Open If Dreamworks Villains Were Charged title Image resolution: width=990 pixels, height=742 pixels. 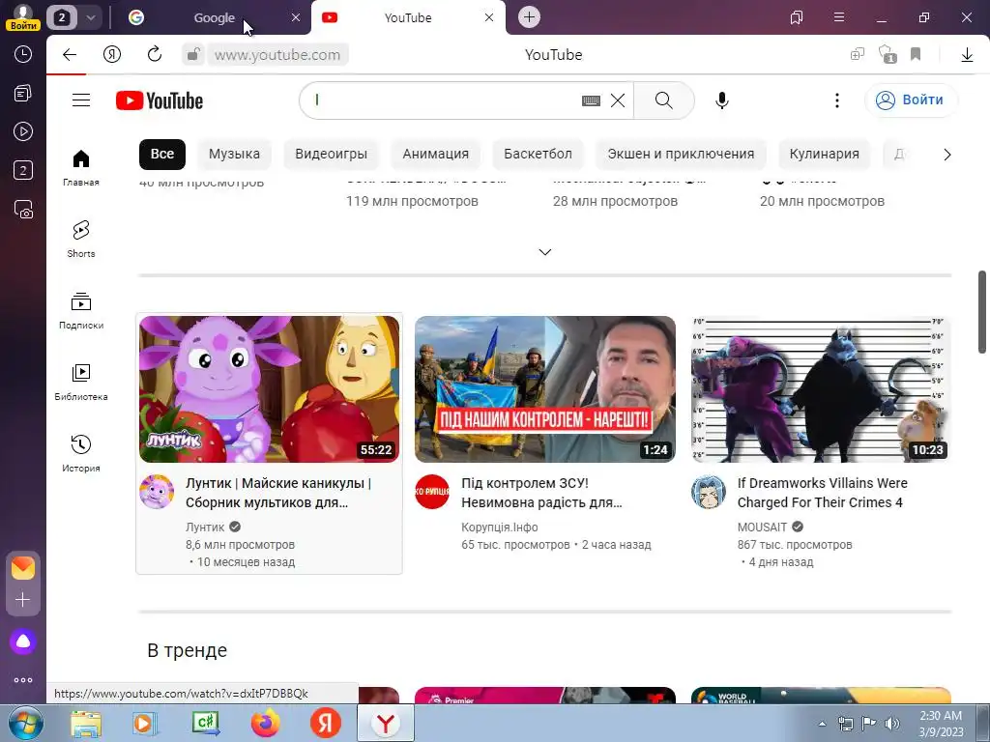click(x=822, y=493)
